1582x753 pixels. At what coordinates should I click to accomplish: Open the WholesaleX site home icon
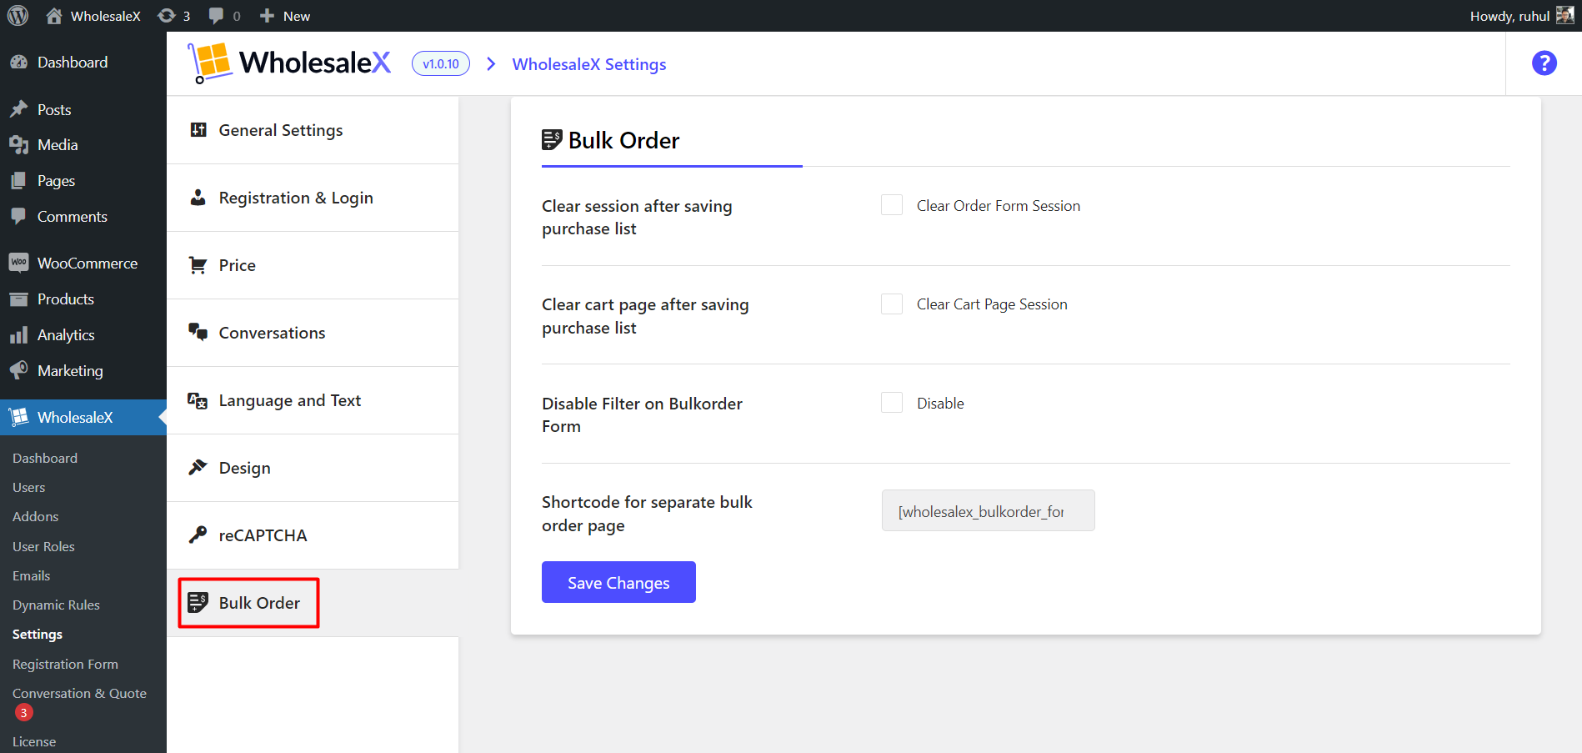point(54,16)
